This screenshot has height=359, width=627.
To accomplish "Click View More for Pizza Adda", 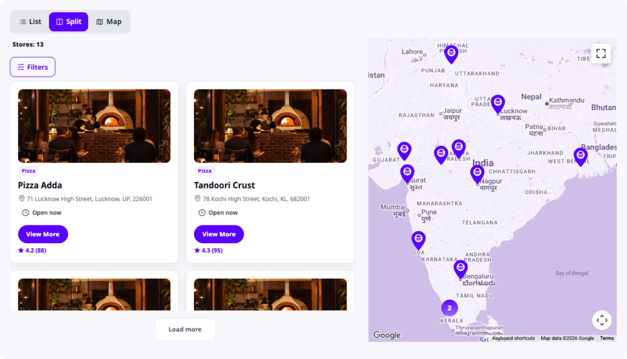I will coord(43,234).
